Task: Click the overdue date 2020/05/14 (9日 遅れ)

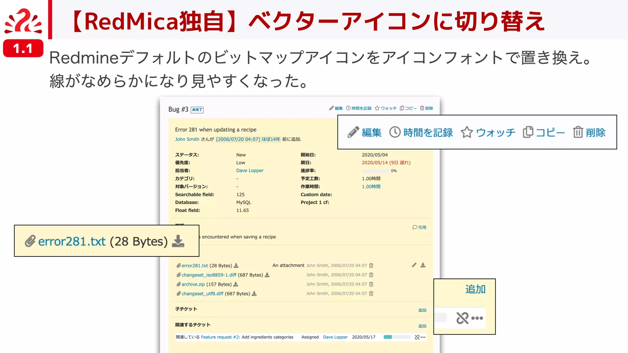Action: point(386,163)
